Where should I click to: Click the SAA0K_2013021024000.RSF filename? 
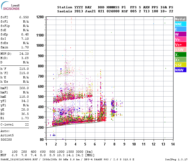19,160
